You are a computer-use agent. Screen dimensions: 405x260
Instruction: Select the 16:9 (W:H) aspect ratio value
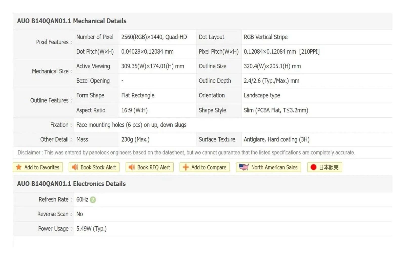134,110
